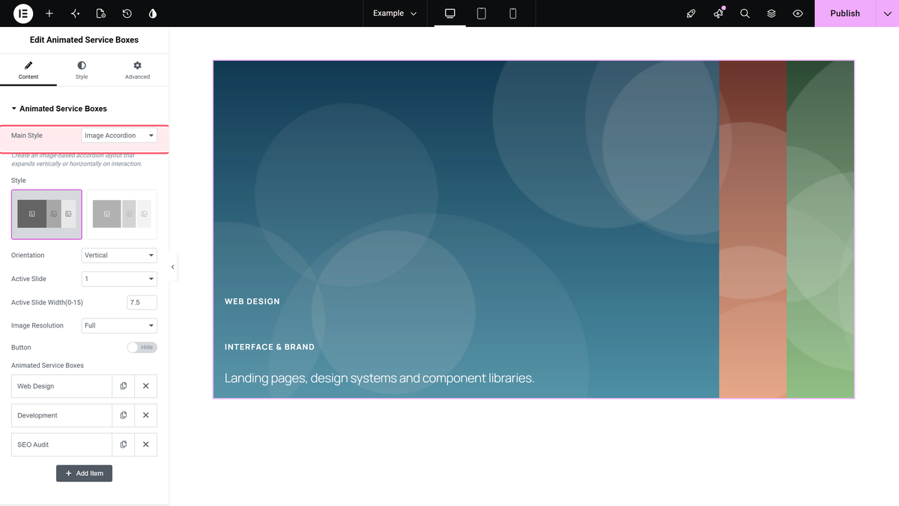The image size is (899, 506).
Task: Remove the Web Design item
Action: point(146,386)
